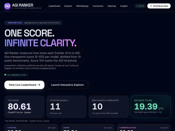Launch Interactive Explorer button
Screen dimensions: 175x131
pyautogui.click(x=68, y=85)
